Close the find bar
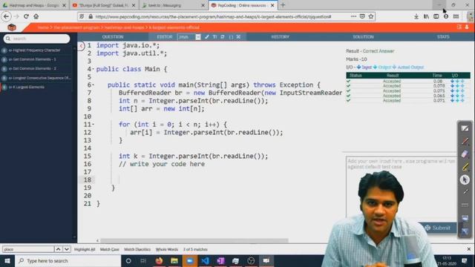This screenshot has width=475, height=267. pos(468,249)
